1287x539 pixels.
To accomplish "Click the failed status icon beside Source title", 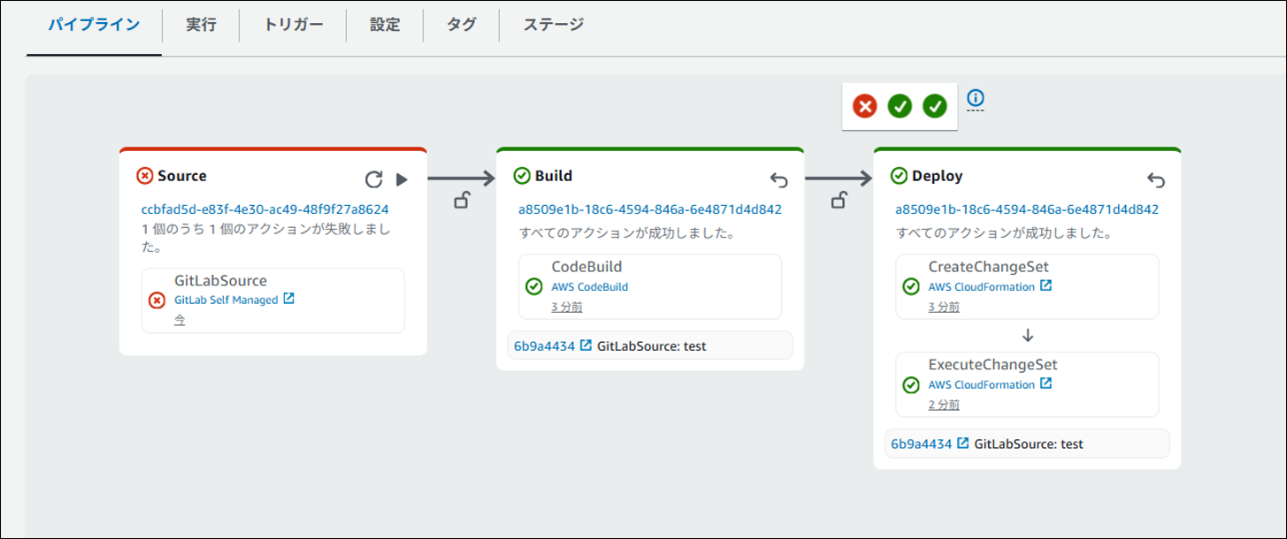I will pos(145,176).
